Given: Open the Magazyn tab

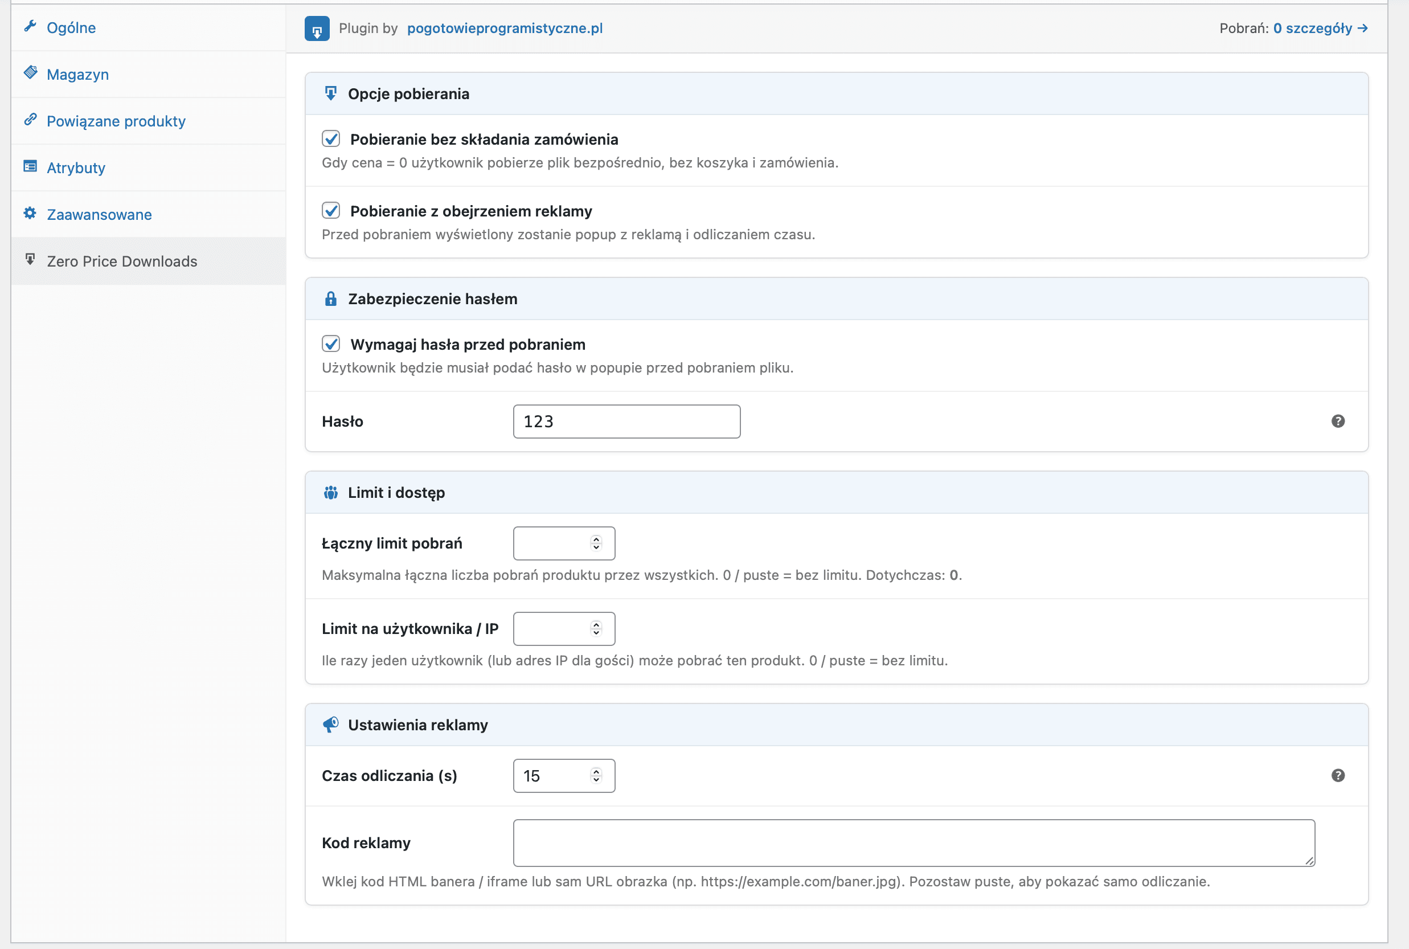Looking at the screenshot, I should (148, 75).
